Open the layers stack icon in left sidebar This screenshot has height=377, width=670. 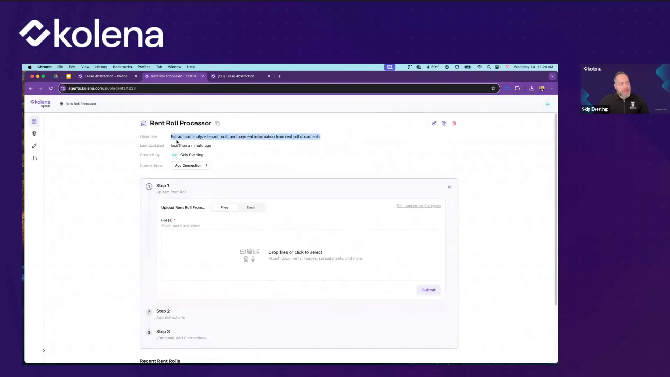pyautogui.click(x=34, y=134)
